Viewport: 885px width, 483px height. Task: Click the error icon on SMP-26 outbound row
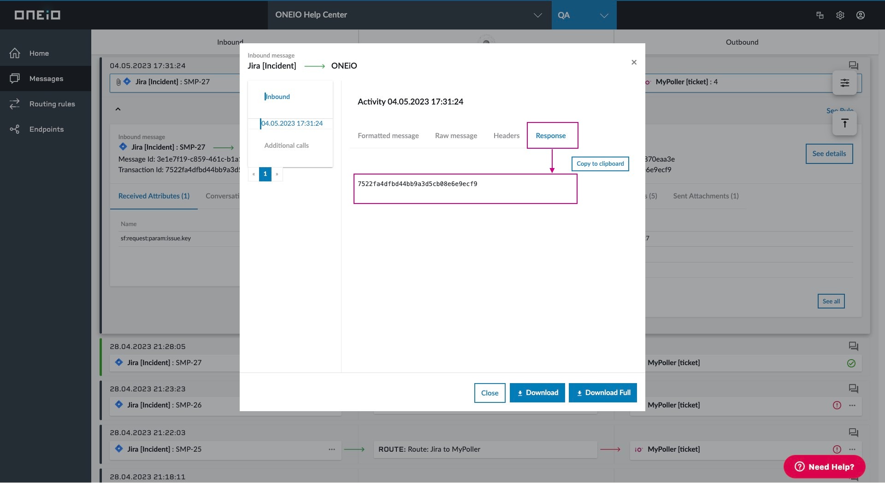[837, 406]
